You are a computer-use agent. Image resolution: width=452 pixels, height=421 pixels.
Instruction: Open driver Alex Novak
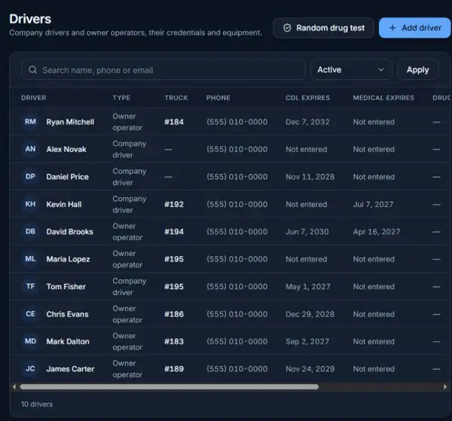tap(66, 149)
